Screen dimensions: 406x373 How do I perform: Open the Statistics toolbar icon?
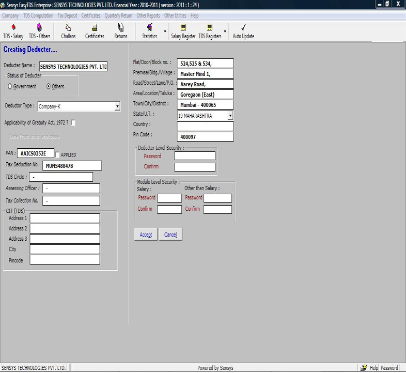[150, 32]
